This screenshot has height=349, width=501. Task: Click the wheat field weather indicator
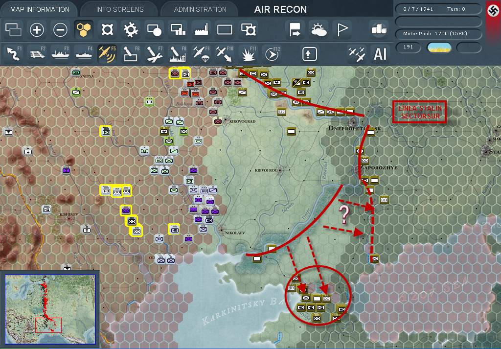point(439,47)
